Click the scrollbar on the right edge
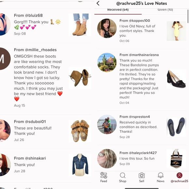 tap(188, 16)
